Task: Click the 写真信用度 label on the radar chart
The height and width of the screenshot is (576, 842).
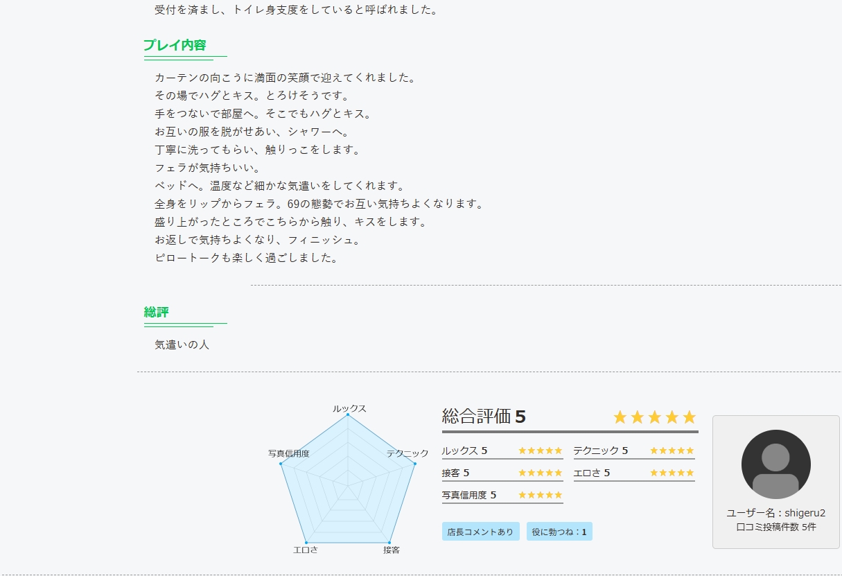Action: pos(288,453)
